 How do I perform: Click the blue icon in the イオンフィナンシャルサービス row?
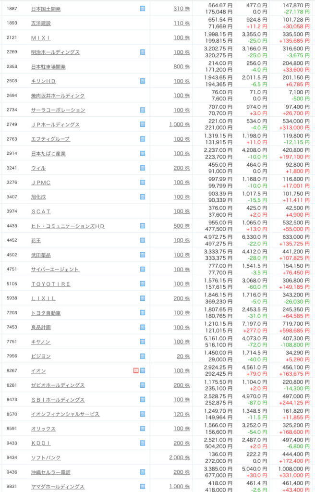[x=143, y=414]
